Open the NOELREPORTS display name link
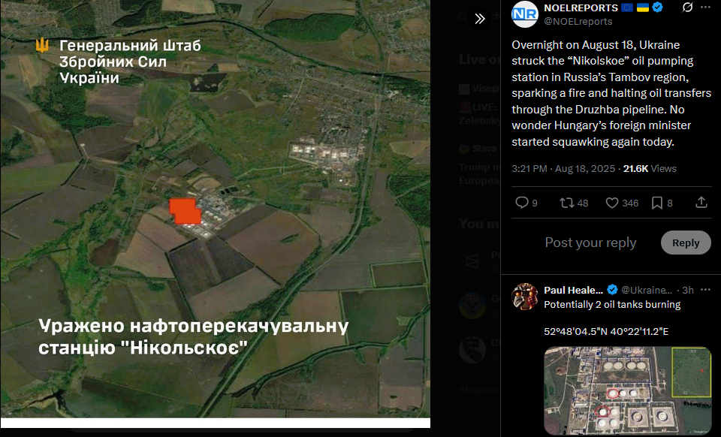Image resolution: width=721 pixels, height=437 pixels. 581,8
